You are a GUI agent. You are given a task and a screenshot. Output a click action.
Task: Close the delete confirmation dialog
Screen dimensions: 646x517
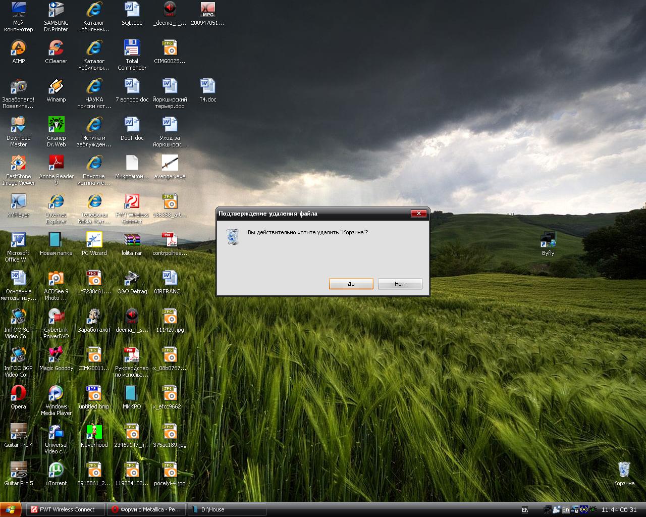(418, 214)
